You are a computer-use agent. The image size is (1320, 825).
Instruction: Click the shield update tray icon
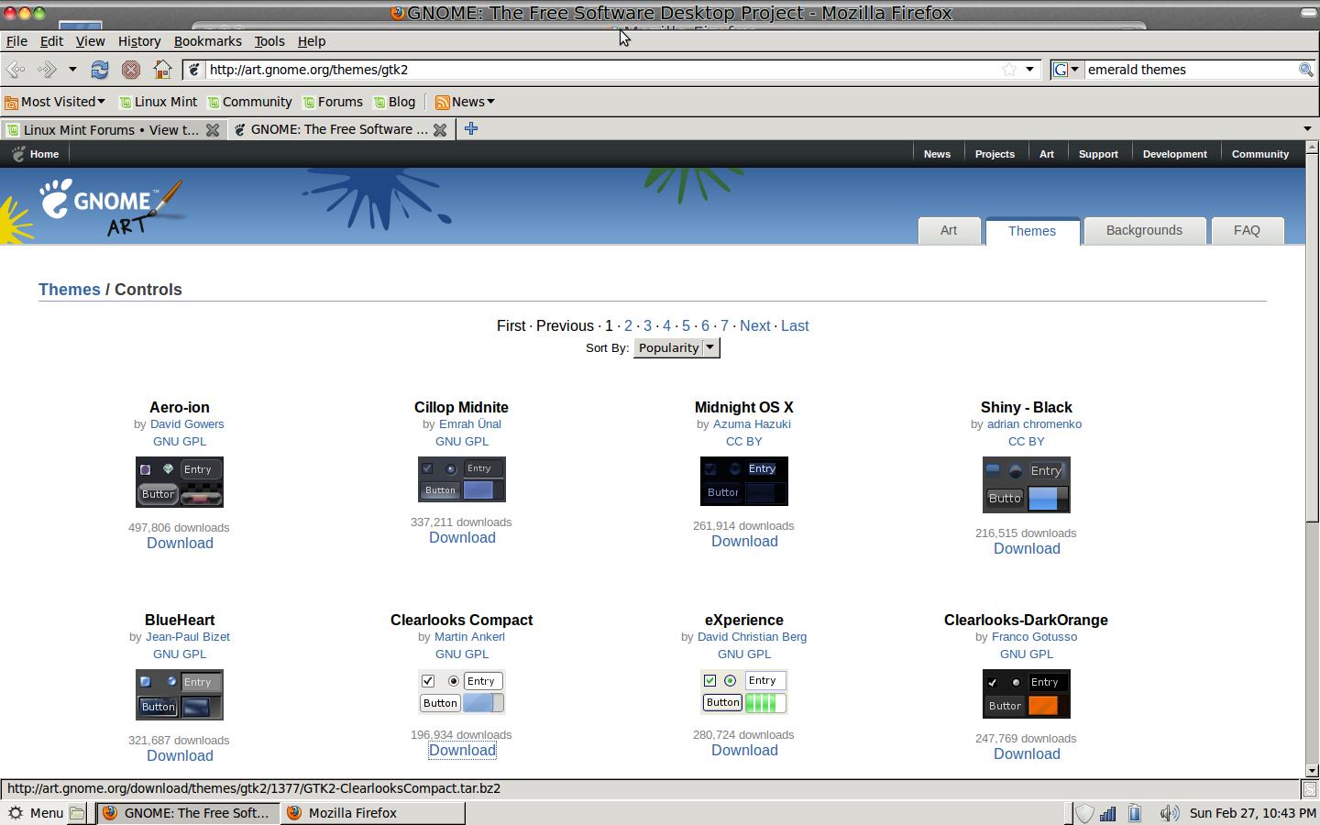(1084, 813)
